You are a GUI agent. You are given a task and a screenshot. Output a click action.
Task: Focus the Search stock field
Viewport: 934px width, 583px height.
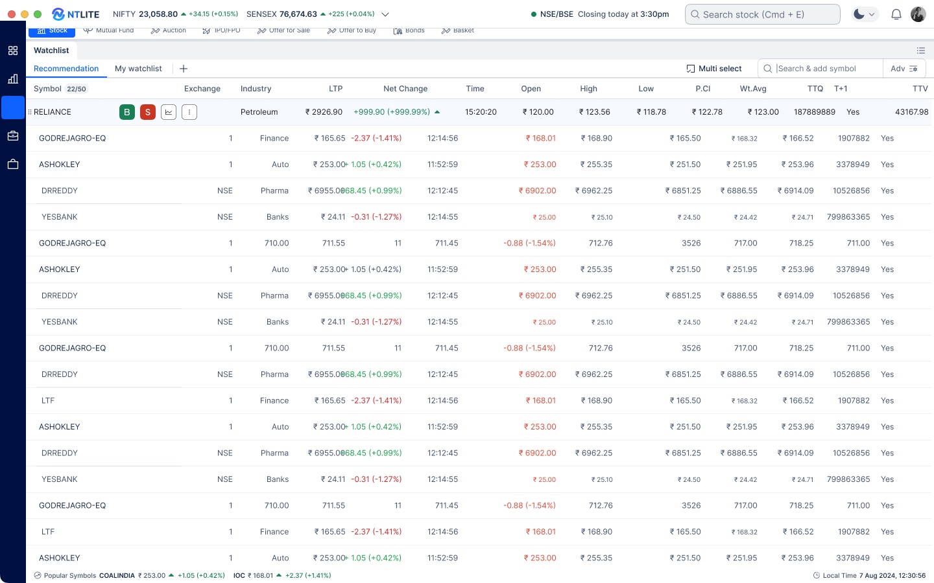[763, 14]
